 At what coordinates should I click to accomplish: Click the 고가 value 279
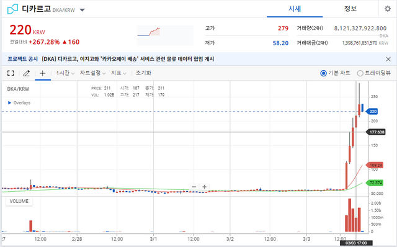tap(283, 29)
